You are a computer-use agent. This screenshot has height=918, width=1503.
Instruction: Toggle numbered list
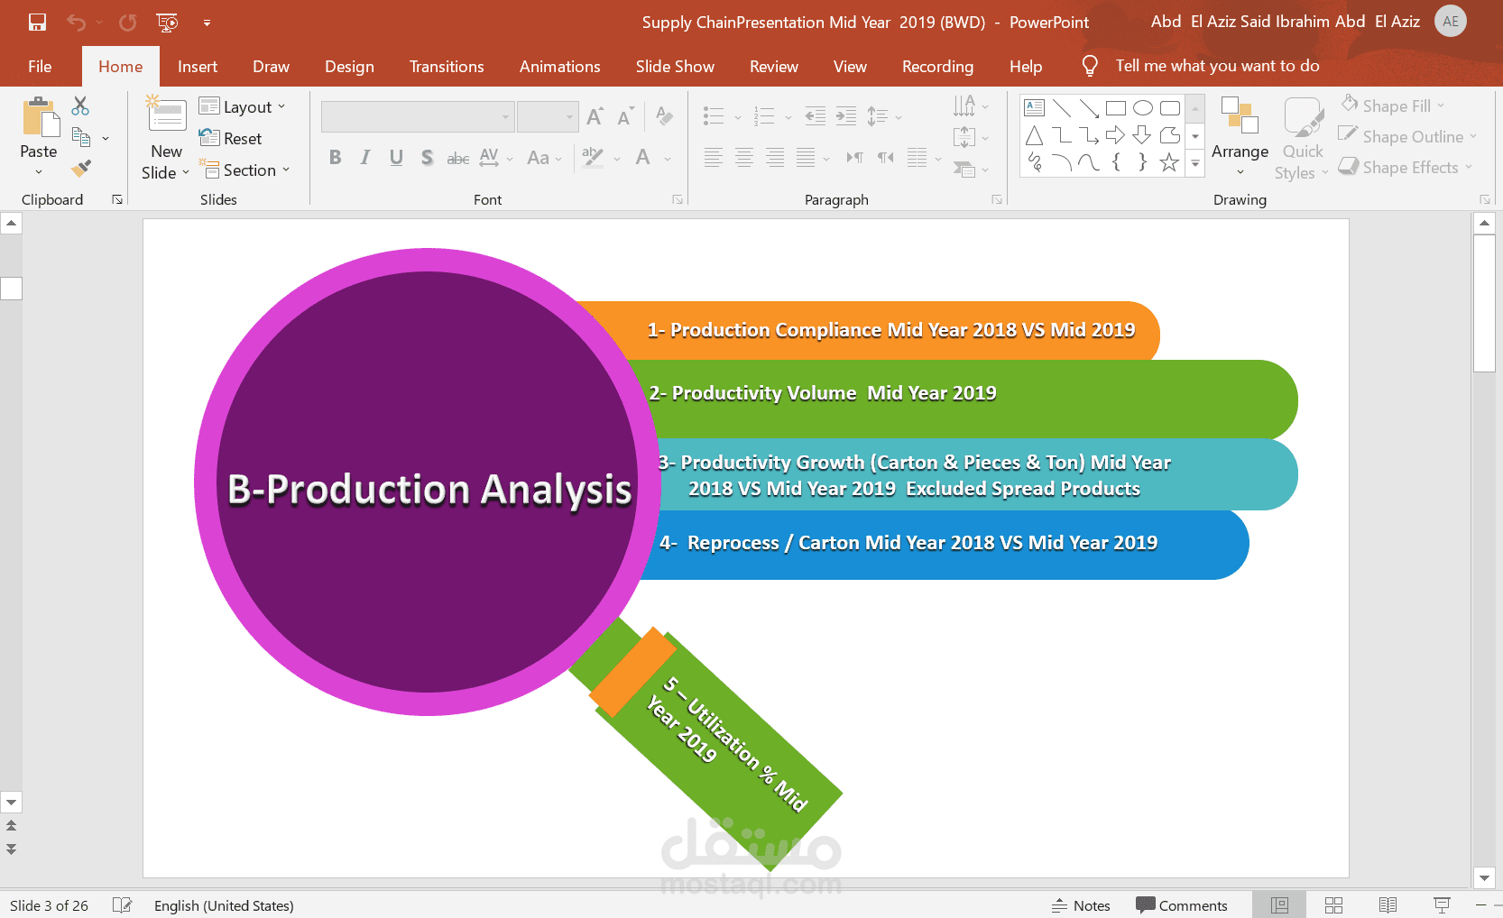tap(764, 116)
